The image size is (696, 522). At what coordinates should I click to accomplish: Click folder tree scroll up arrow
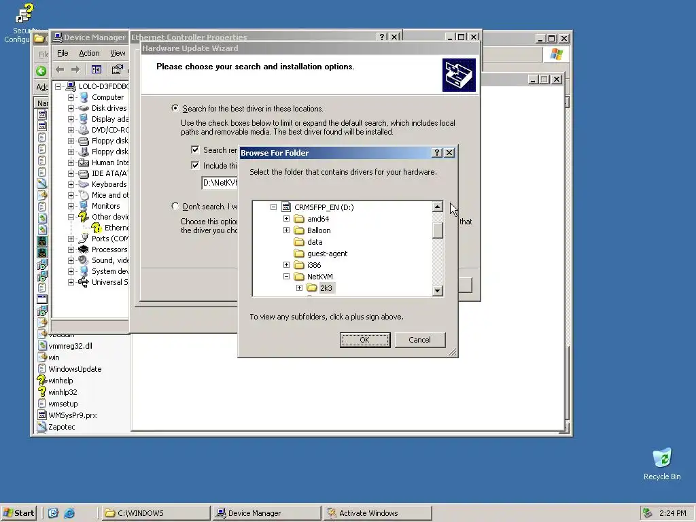(x=438, y=207)
